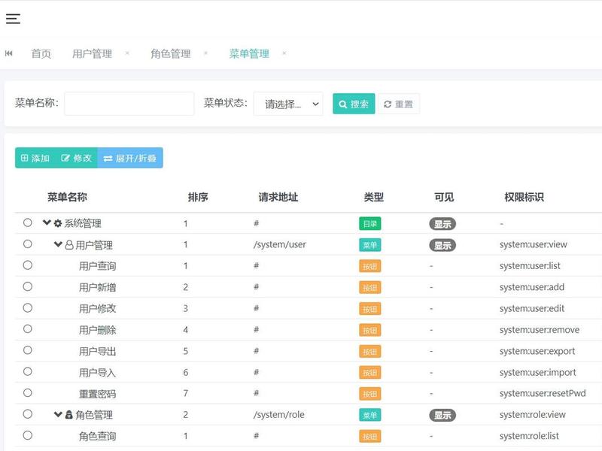The width and height of the screenshot is (602, 451).
Task: Collapse the 角色管理 tree node chevron
Action: click(58, 414)
